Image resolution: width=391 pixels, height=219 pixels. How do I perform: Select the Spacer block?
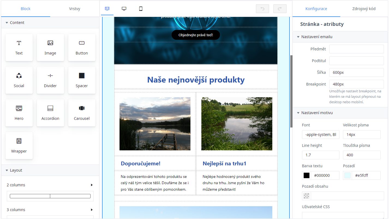[82, 80]
